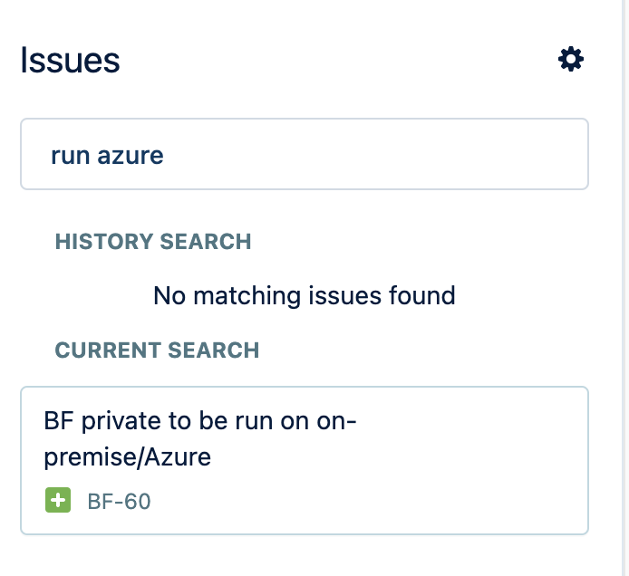The height and width of the screenshot is (576, 629).
Task: Click the word "matching" in empty-history message
Action: point(247,297)
